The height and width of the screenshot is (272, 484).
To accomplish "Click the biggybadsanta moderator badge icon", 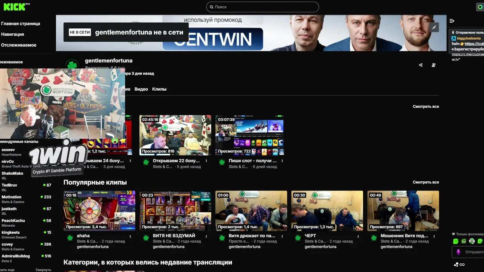I will pos(454,39).
